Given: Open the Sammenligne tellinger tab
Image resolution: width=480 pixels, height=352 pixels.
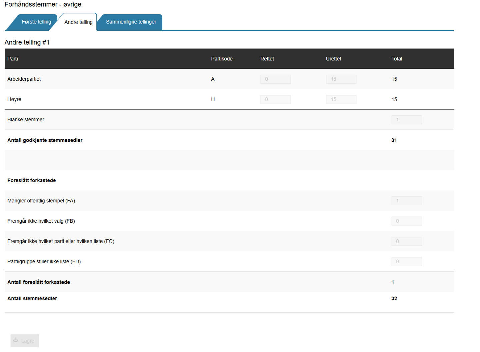Looking at the screenshot, I should tap(131, 22).
